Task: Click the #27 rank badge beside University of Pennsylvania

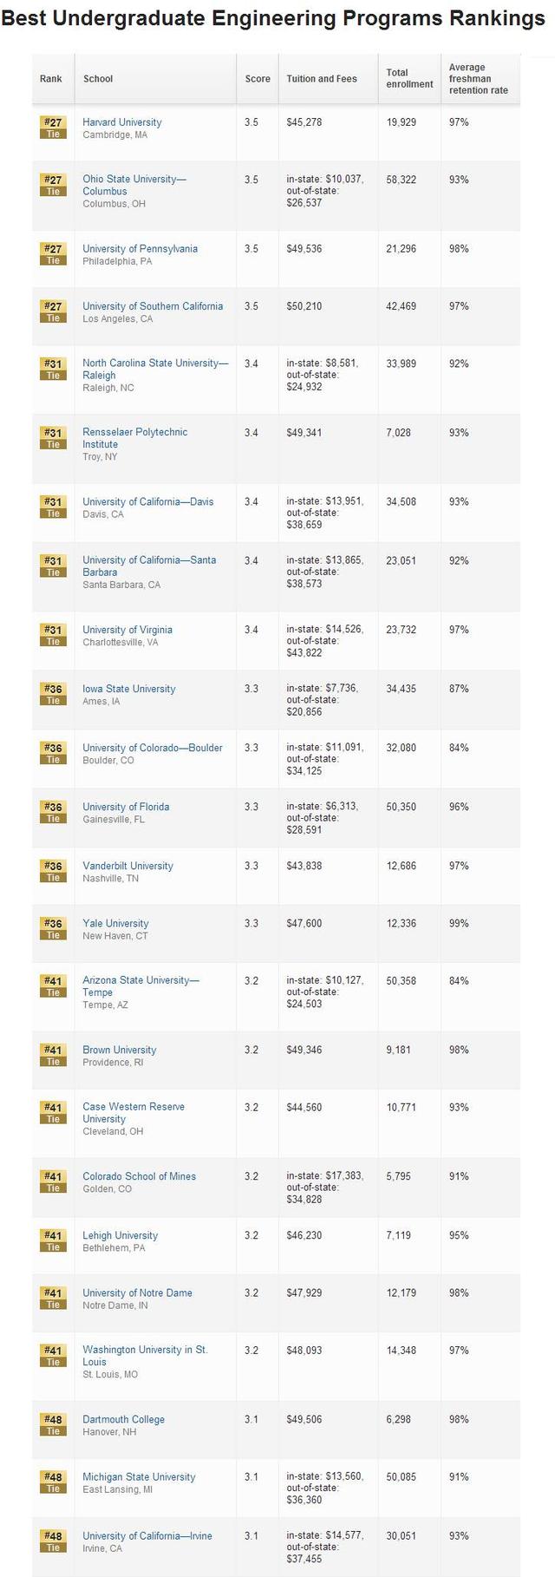Action: coord(53,254)
